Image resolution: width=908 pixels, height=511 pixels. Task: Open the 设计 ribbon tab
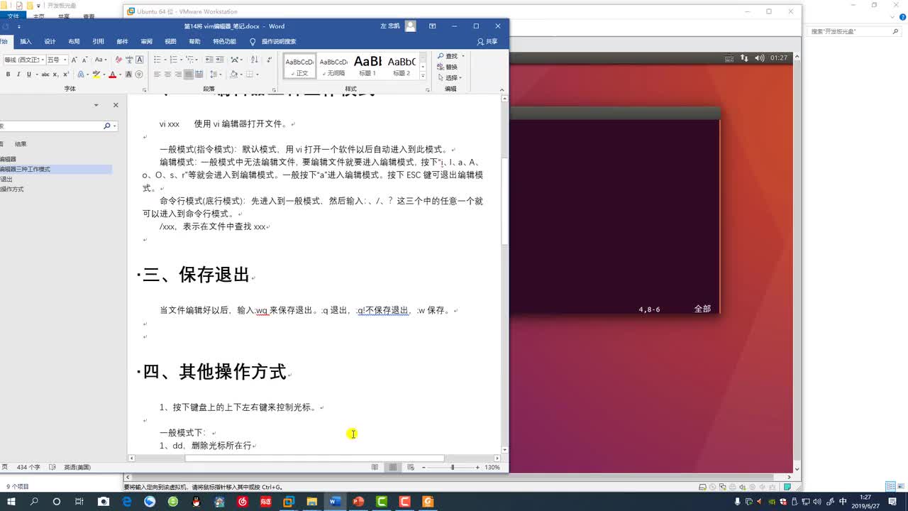50,42
